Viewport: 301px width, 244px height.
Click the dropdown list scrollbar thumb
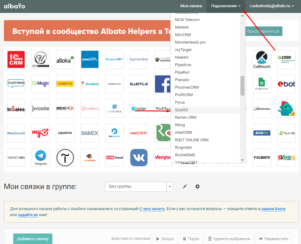pyautogui.click(x=242, y=86)
